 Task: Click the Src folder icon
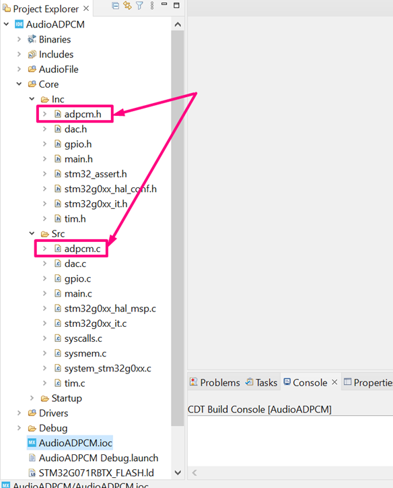(x=44, y=234)
